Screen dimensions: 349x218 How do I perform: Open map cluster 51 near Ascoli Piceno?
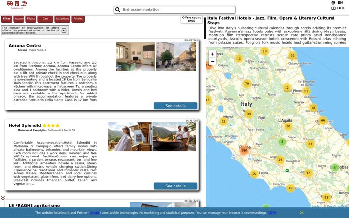tap(306, 91)
